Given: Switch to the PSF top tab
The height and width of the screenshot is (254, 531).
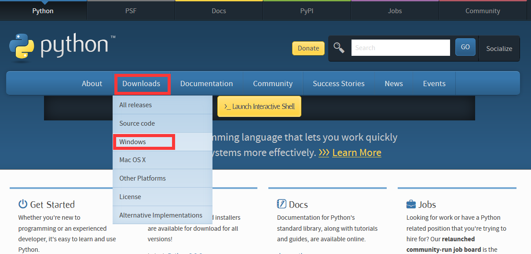Looking at the screenshot, I should click(x=131, y=11).
